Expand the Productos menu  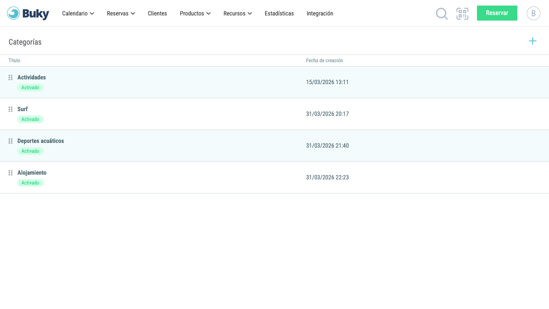pyautogui.click(x=195, y=13)
